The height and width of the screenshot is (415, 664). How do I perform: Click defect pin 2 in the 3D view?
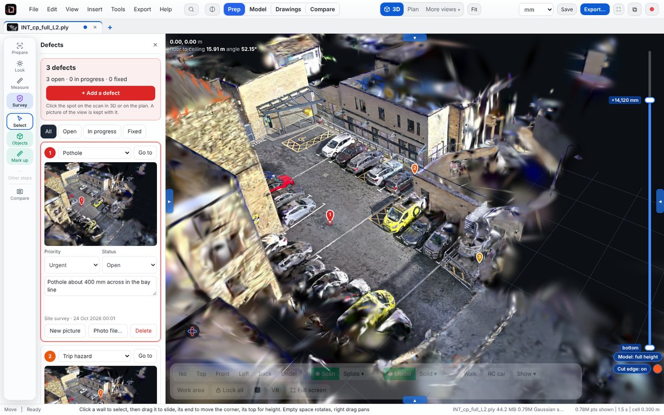click(x=414, y=169)
